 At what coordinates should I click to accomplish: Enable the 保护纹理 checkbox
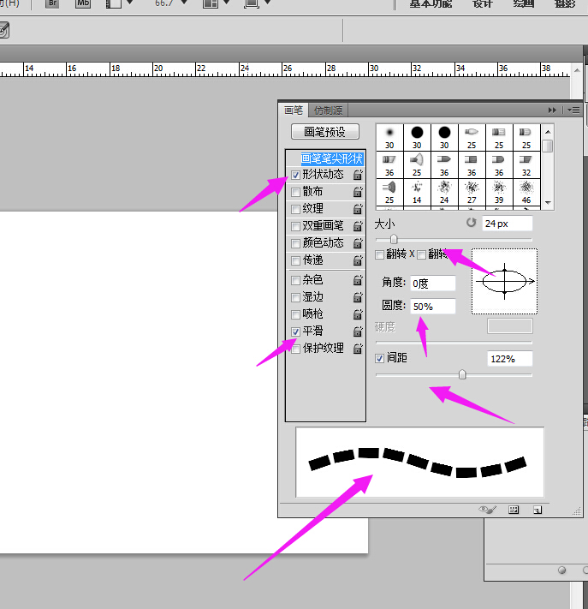point(296,349)
